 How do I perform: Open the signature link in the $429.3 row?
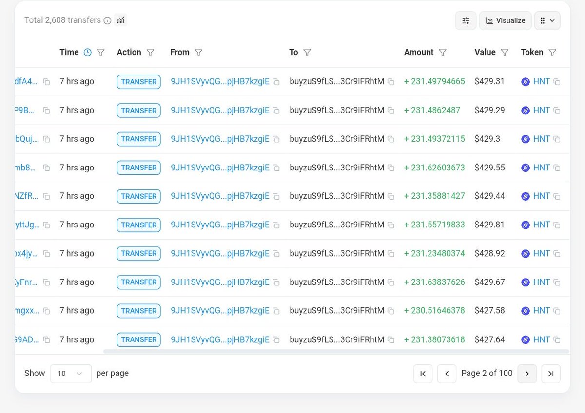click(27, 139)
